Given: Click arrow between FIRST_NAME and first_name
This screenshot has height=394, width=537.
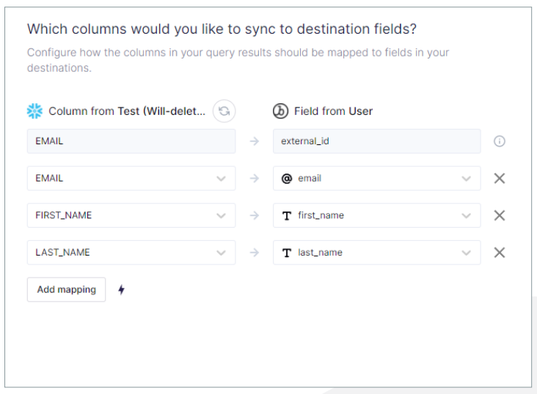Looking at the screenshot, I should [x=254, y=215].
